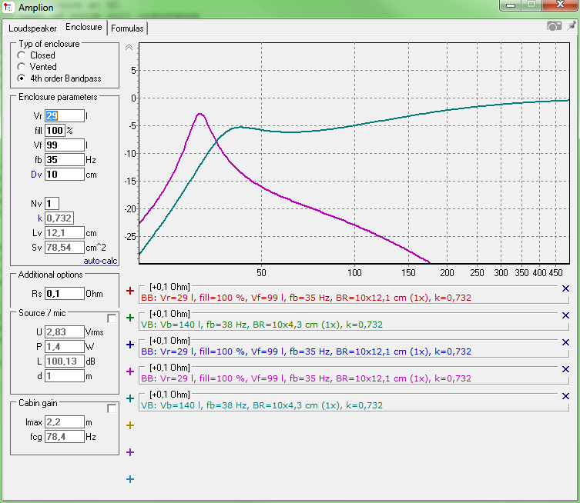This screenshot has height=503, width=580.
Task: Click the Amplion application title icon
Action: point(8,8)
